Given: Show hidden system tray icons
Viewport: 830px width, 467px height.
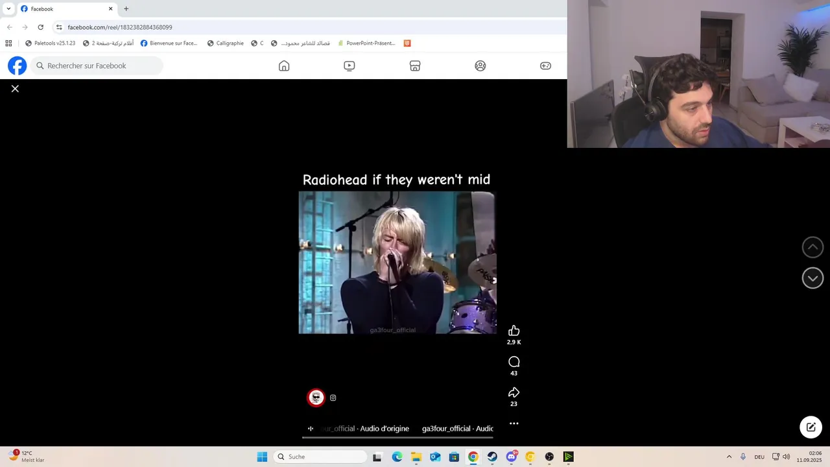Looking at the screenshot, I should [729, 457].
